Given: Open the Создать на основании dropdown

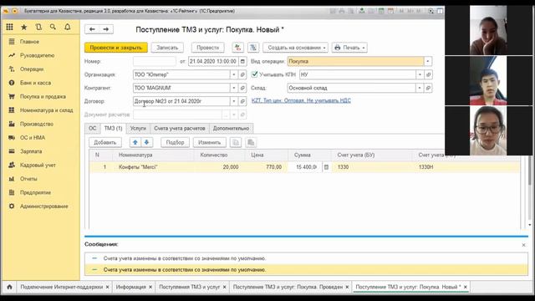Looking at the screenshot, I should (x=295, y=48).
